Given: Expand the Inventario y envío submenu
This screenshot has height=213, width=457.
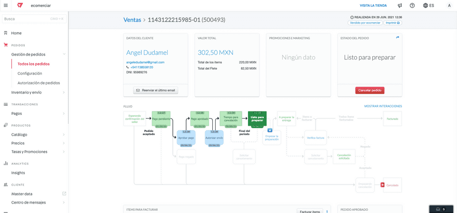Looking at the screenshot, I should click(x=64, y=93).
